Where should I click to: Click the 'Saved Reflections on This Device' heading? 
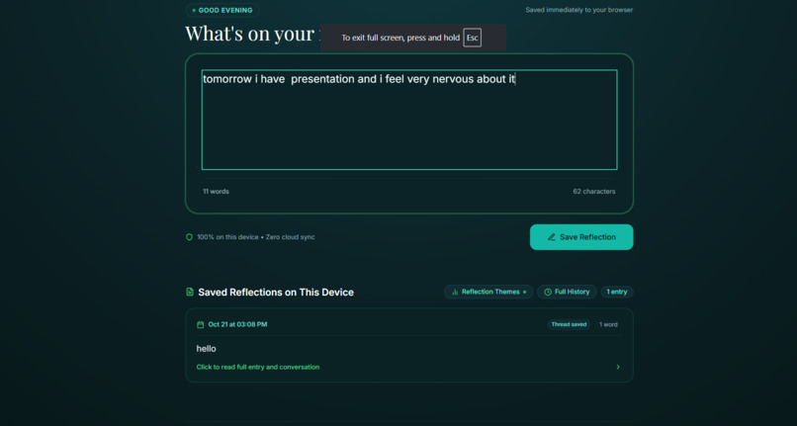pos(276,293)
